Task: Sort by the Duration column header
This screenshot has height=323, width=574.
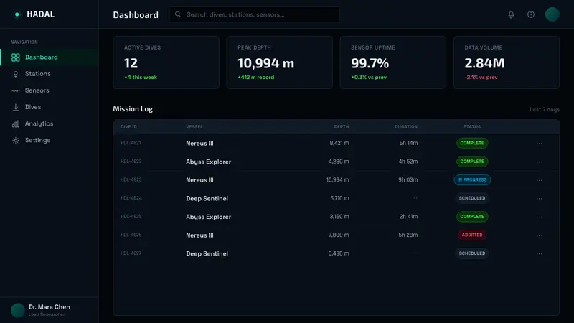Action: click(406, 127)
